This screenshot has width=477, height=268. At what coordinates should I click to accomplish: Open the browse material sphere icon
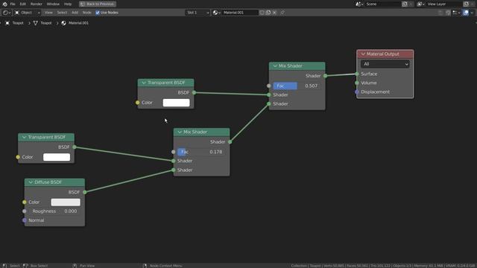click(217, 13)
